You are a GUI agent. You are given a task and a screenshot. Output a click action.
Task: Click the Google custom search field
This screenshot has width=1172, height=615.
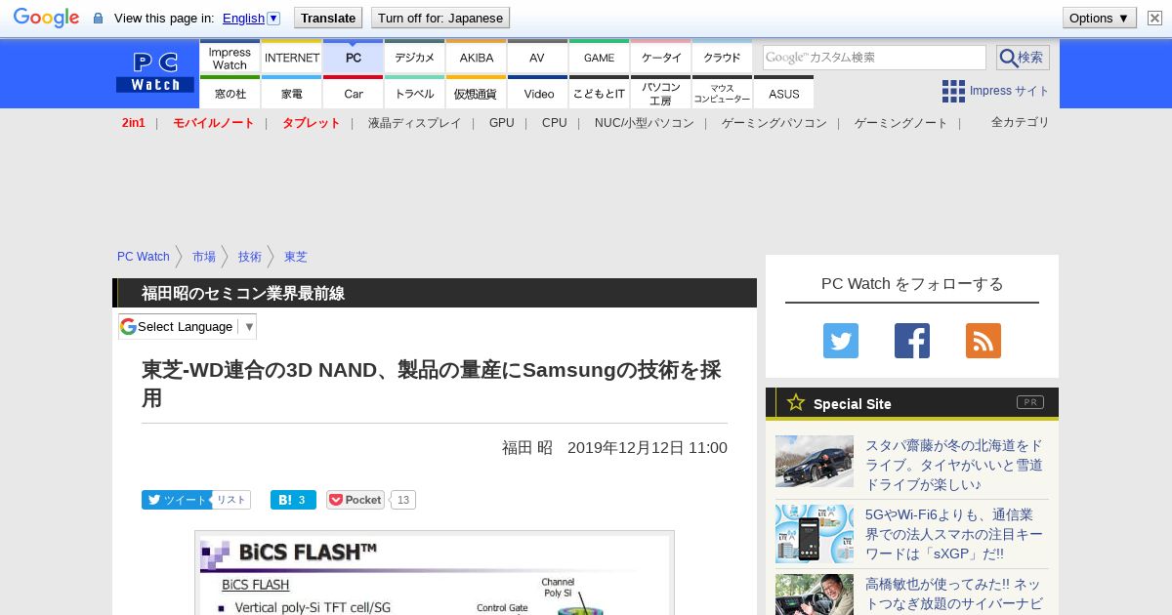tap(874, 58)
